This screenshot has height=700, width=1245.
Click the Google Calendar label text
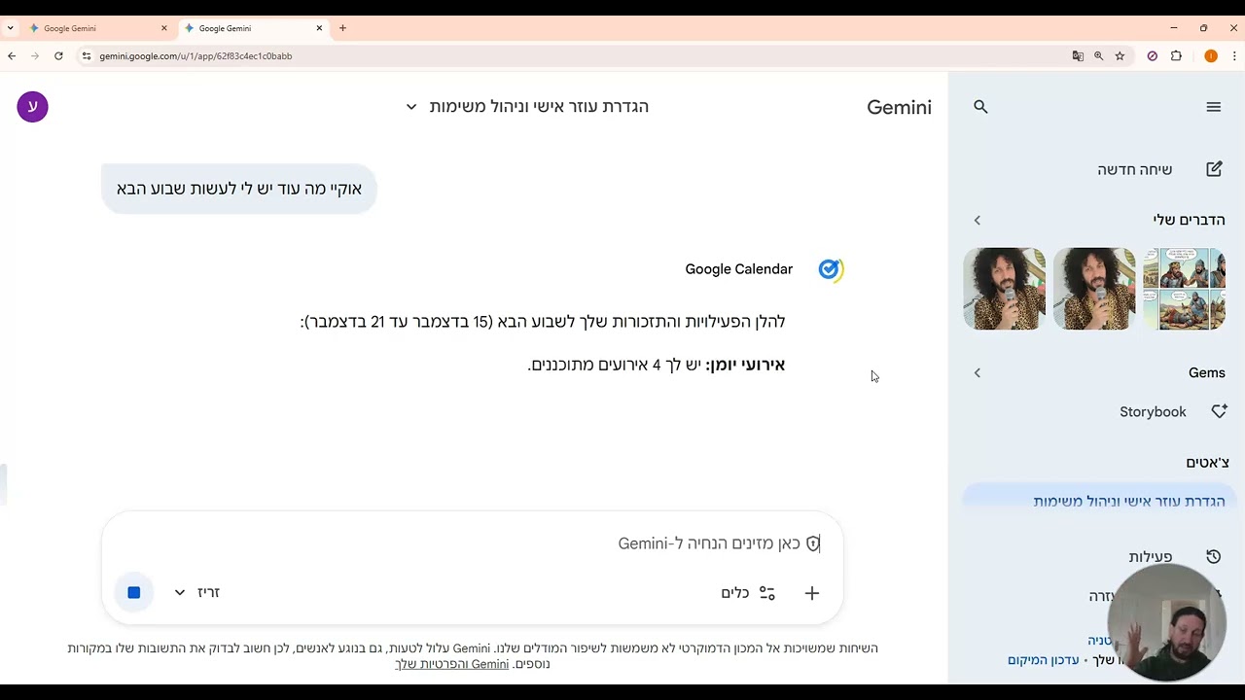[x=739, y=269]
